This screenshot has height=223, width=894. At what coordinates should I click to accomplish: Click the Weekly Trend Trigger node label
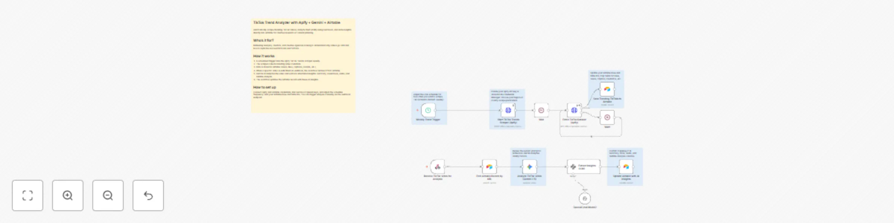click(x=428, y=120)
